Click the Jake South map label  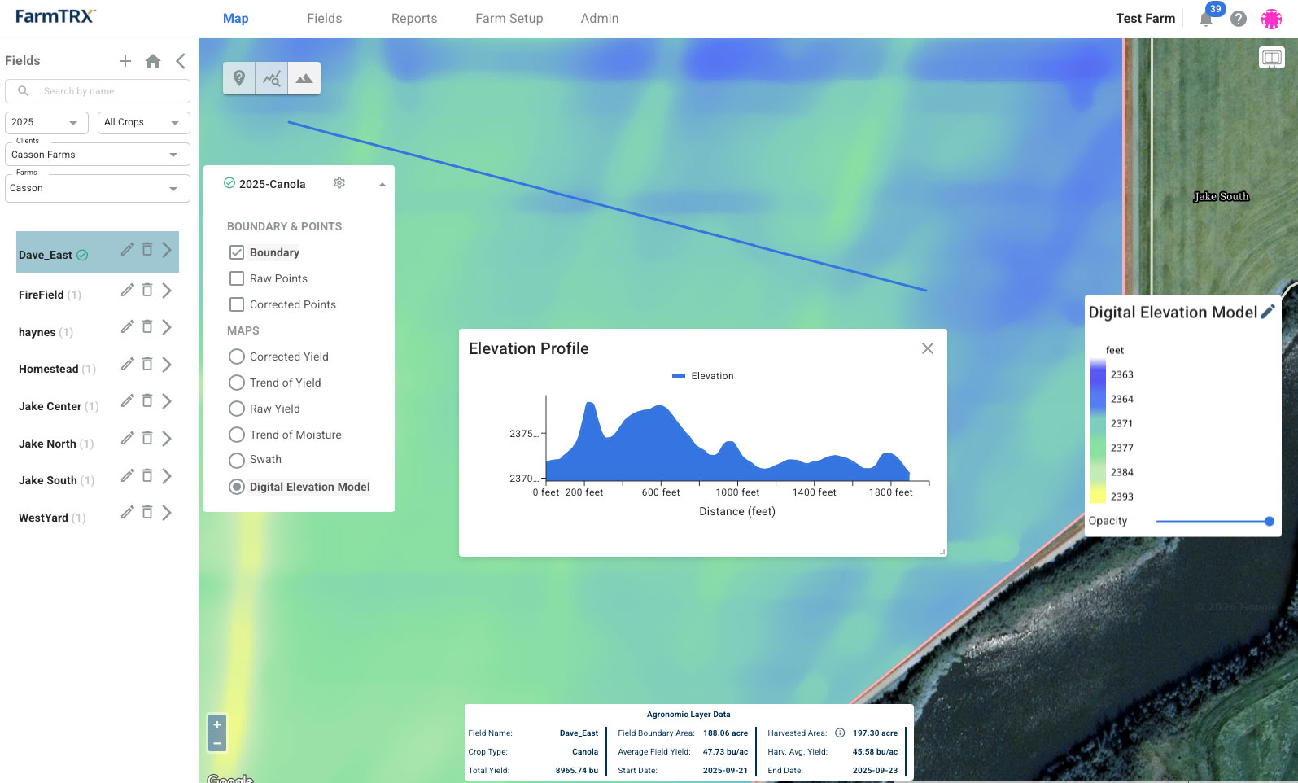click(x=1221, y=196)
